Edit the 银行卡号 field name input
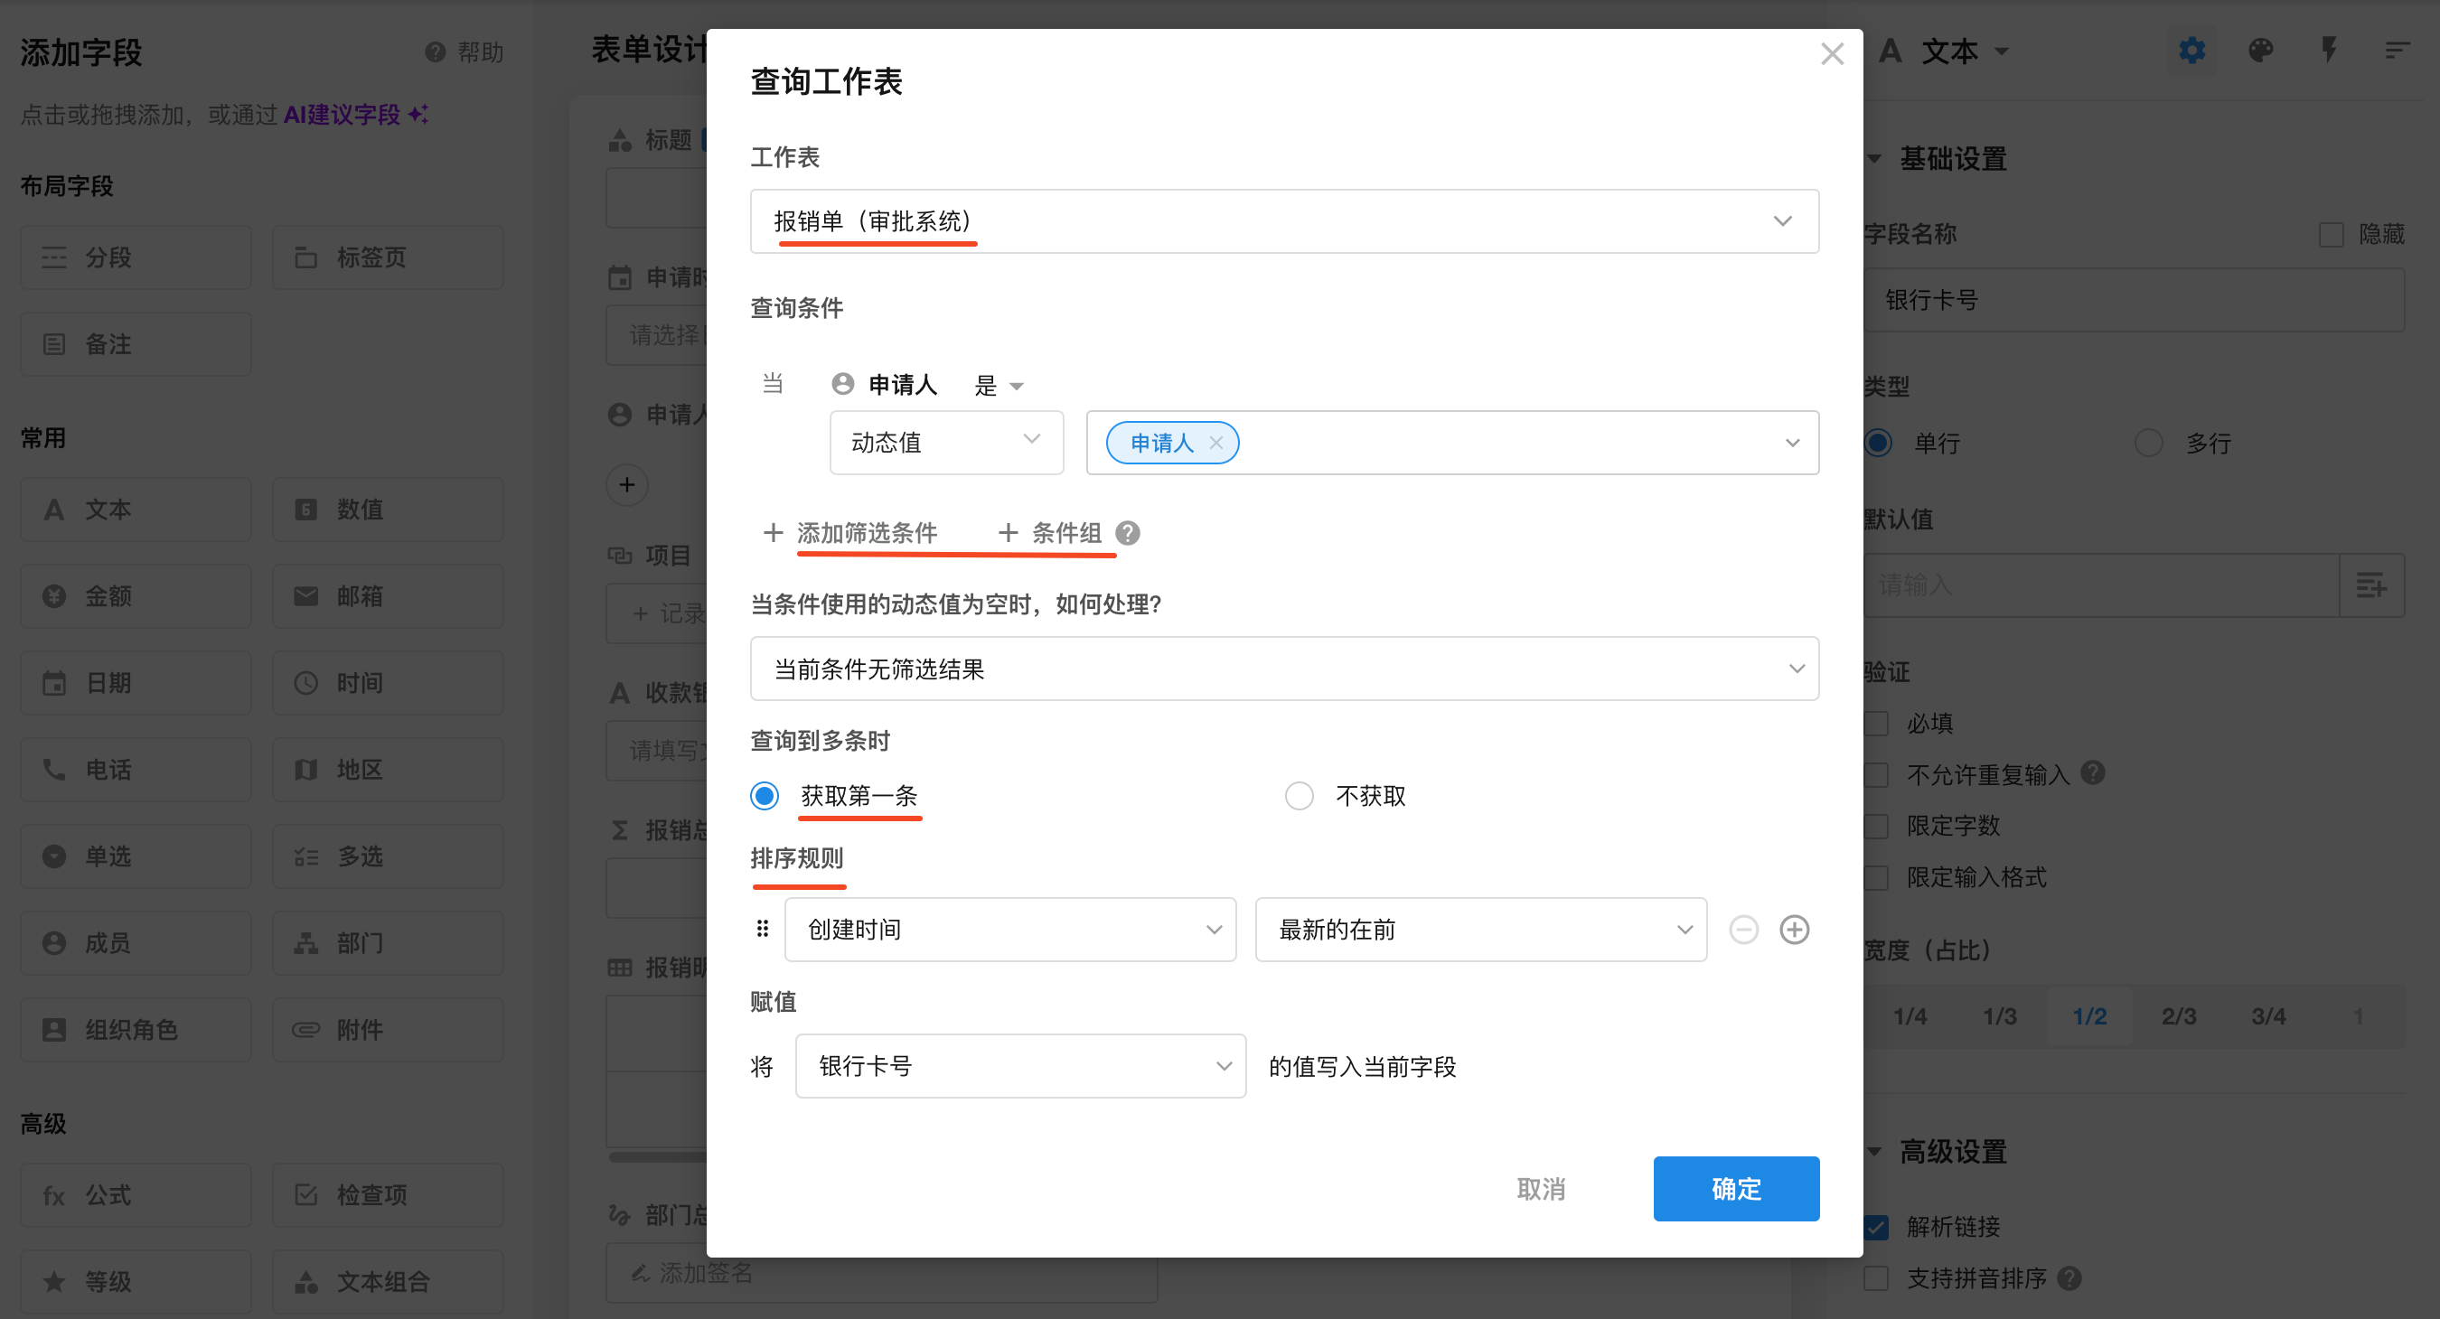This screenshot has width=2440, height=1319. click(x=2133, y=299)
